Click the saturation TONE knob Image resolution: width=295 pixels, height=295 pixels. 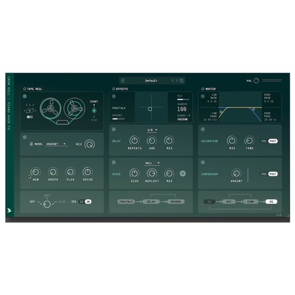click(249, 141)
